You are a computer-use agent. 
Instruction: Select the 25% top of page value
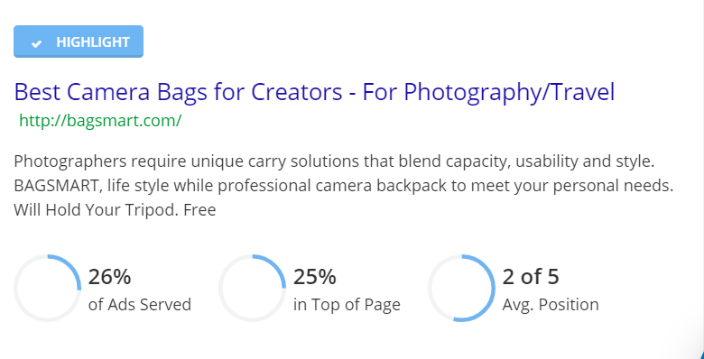pos(315,277)
